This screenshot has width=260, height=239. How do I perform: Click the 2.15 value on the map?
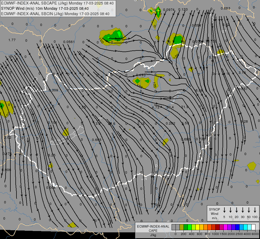click(141, 123)
